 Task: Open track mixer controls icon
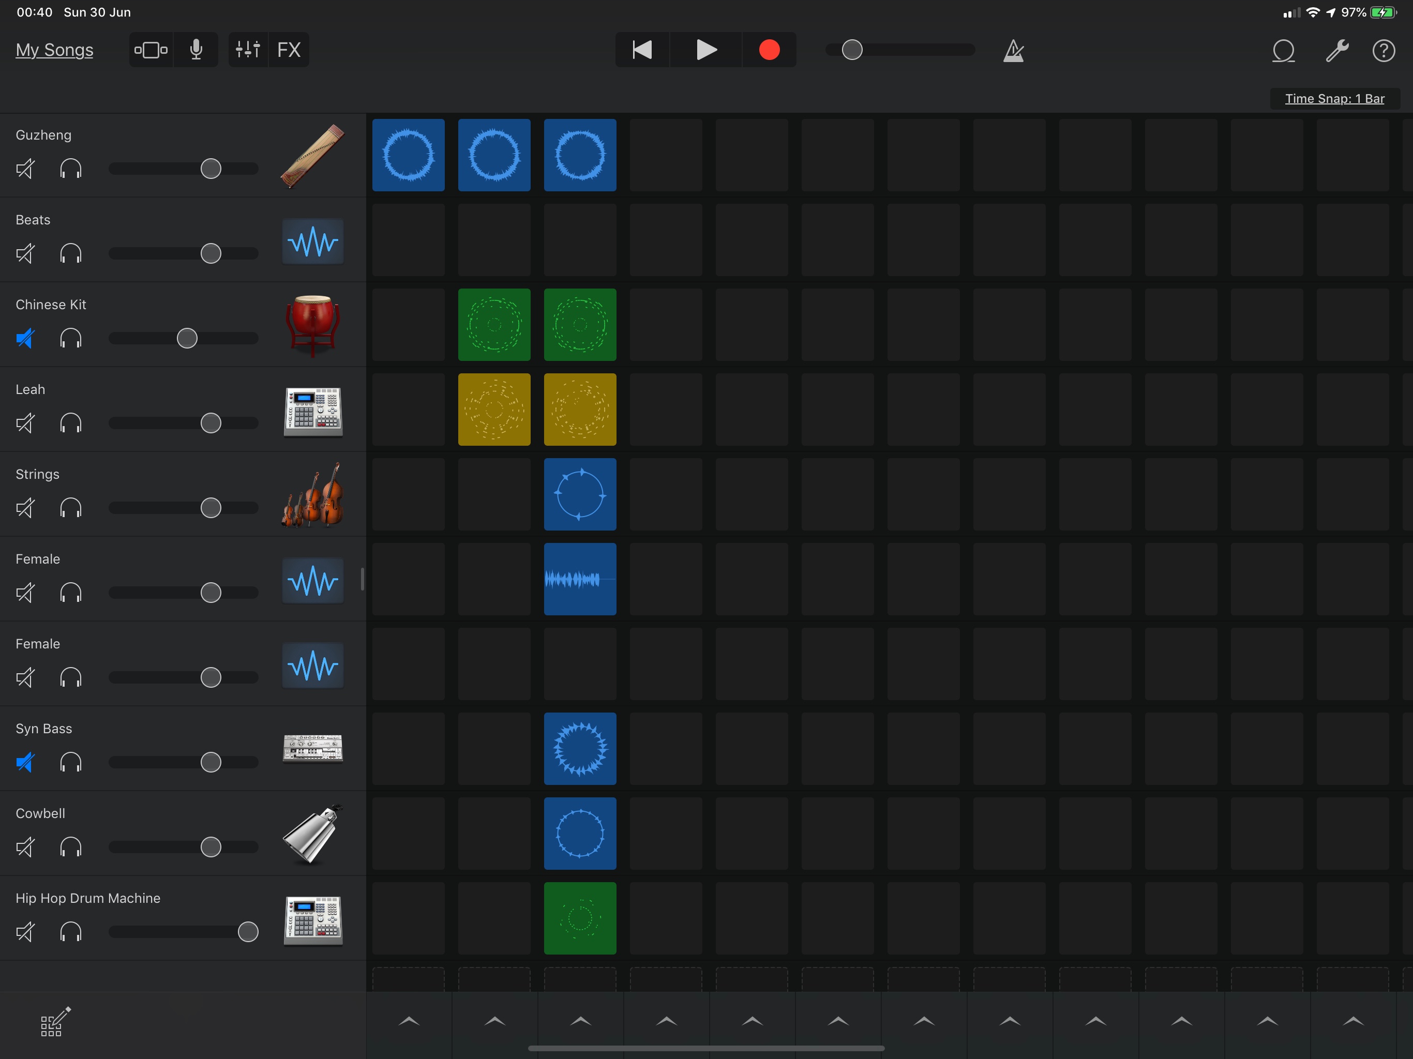[248, 50]
